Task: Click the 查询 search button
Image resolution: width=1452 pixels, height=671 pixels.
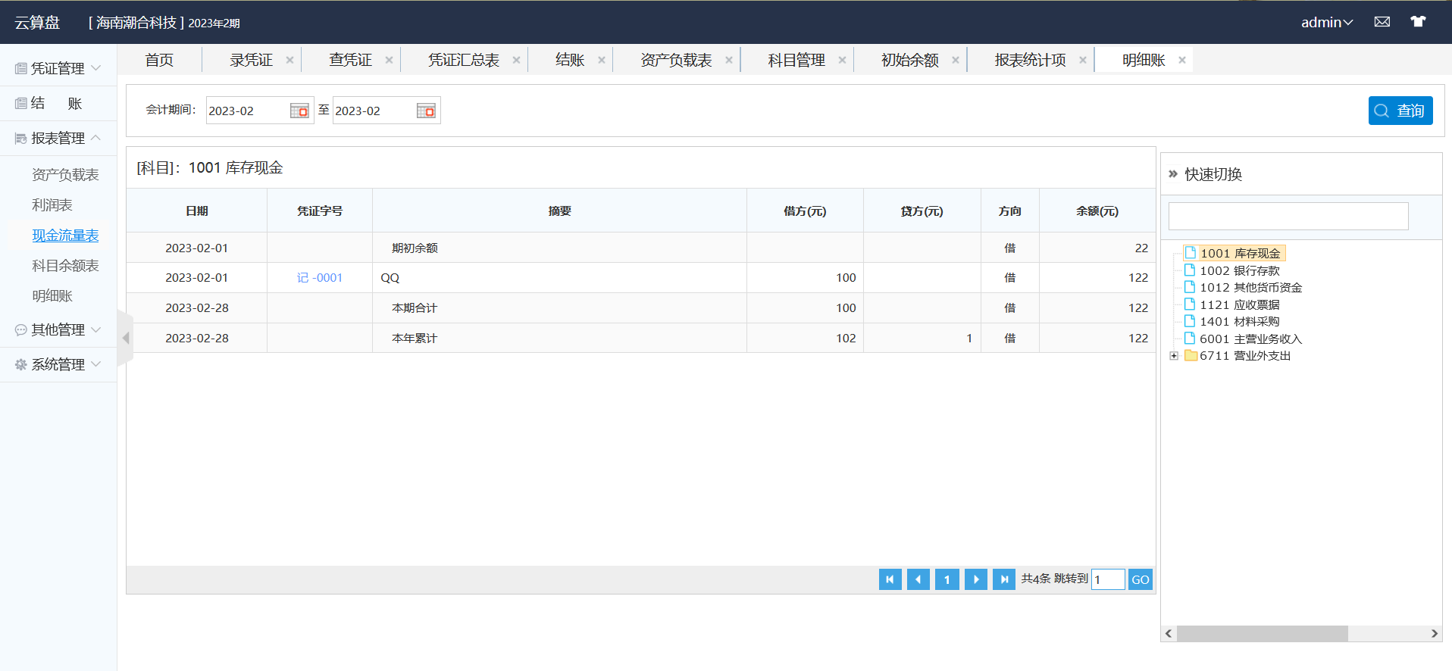Action: point(1400,111)
